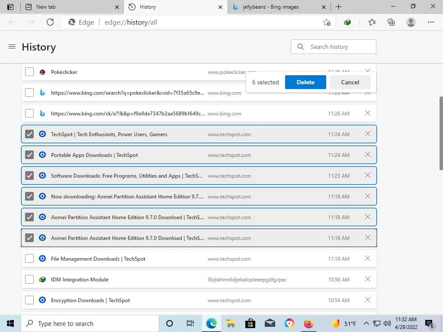Open the History hamburger menu
The width and height of the screenshot is (443, 332).
pos(12,47)
